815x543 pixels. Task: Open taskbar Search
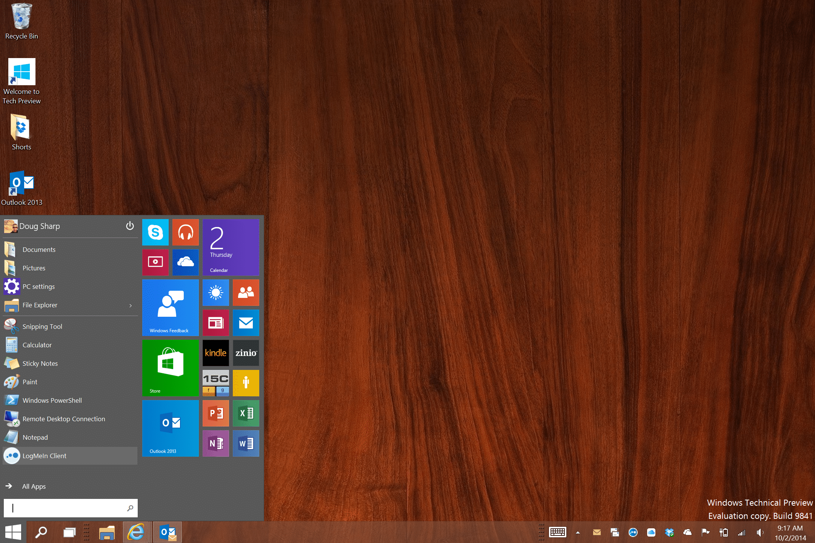point(41,532)
